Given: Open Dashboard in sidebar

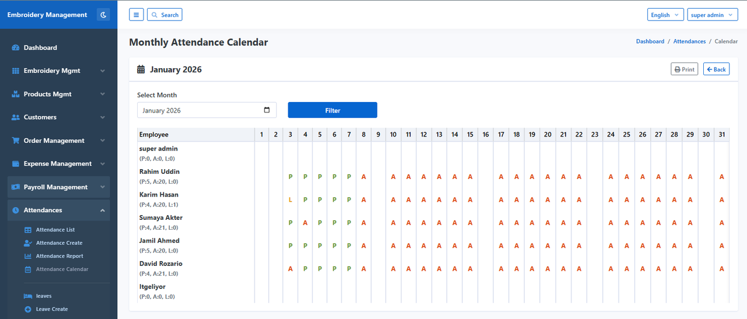Looking at the screenshot, I should tap(58, 48).
